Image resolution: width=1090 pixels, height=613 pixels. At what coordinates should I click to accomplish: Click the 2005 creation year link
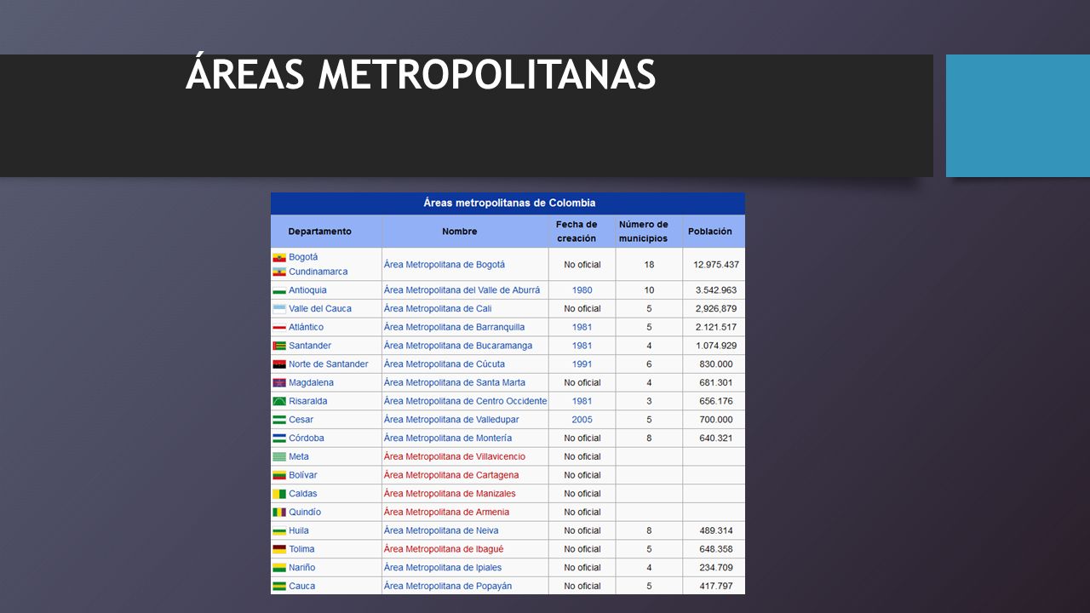click(x=582, y=420)
